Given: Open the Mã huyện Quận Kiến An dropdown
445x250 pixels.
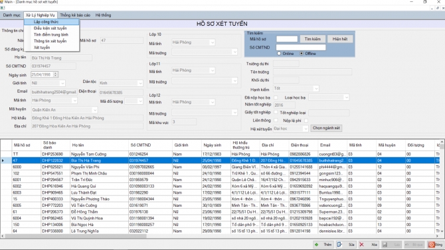Looking at the screenshot, I should (94, 109).
